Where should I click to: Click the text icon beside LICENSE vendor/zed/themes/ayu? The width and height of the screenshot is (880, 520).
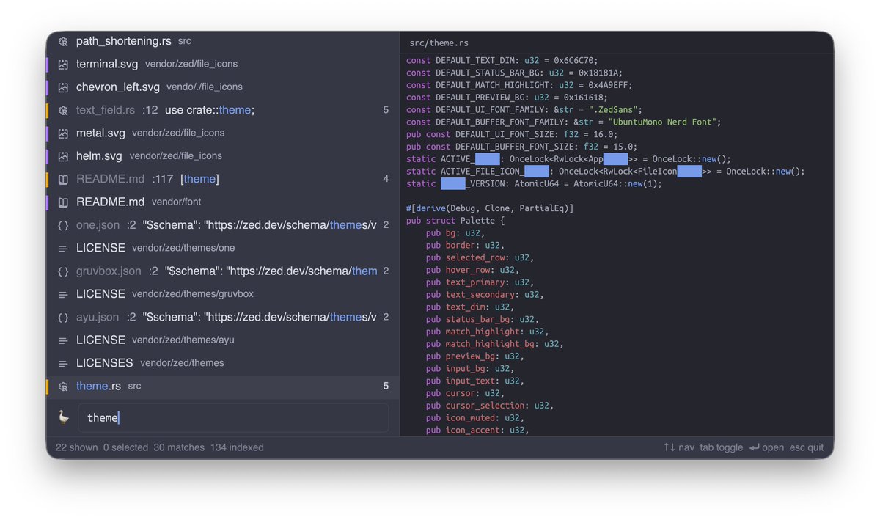(x=63, y=340)
